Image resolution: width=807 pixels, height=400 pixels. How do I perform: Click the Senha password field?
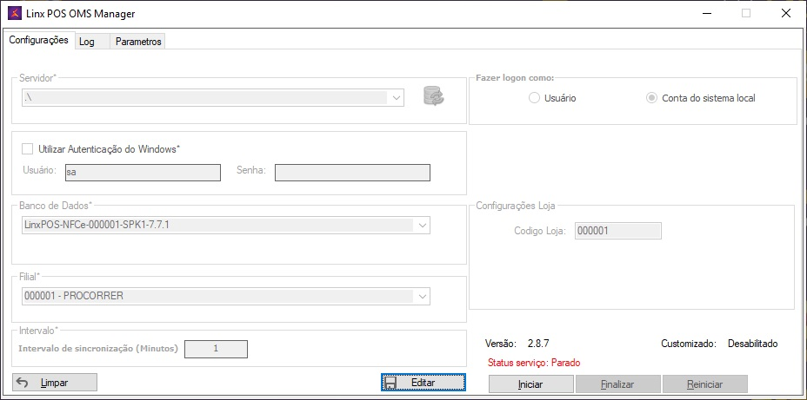pyautogui.click(x=352, y=173)
